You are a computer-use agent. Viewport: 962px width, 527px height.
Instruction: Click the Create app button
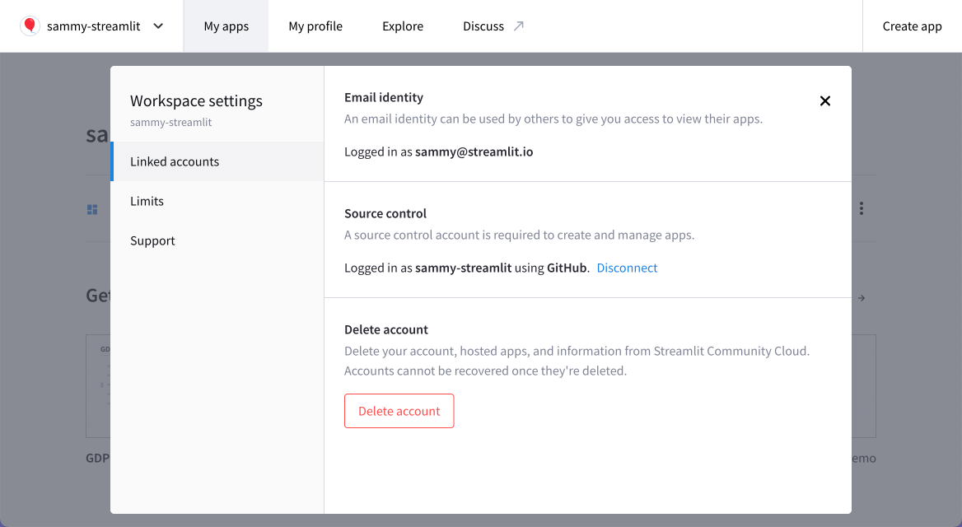[912, 26]
